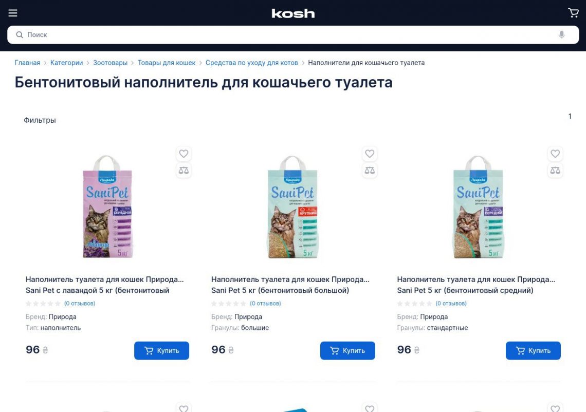Open reviews of medium Sani Pet litter

tap(451, 303)
